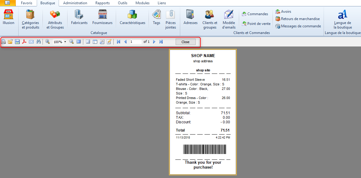
Task: Zoom in with the magnifier plus icon
Action: point(48,42)
